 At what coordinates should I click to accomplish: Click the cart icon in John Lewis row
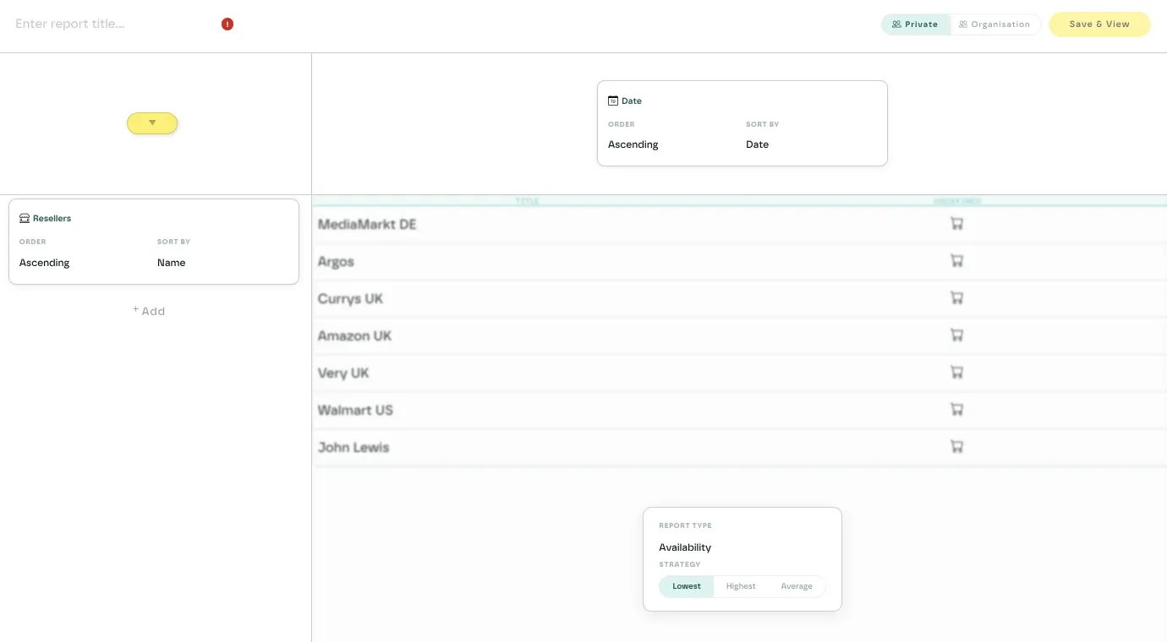click(957, 447)
